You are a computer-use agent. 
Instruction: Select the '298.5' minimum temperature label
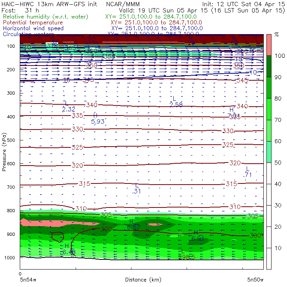[187, 257]
